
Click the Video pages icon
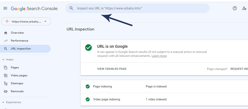coord(6,76)
